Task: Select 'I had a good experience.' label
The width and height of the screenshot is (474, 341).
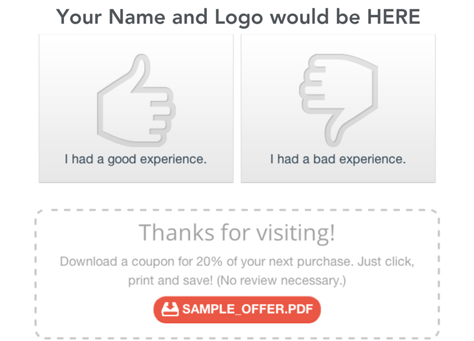Action: pyautogui.click(x=136, y=159)
